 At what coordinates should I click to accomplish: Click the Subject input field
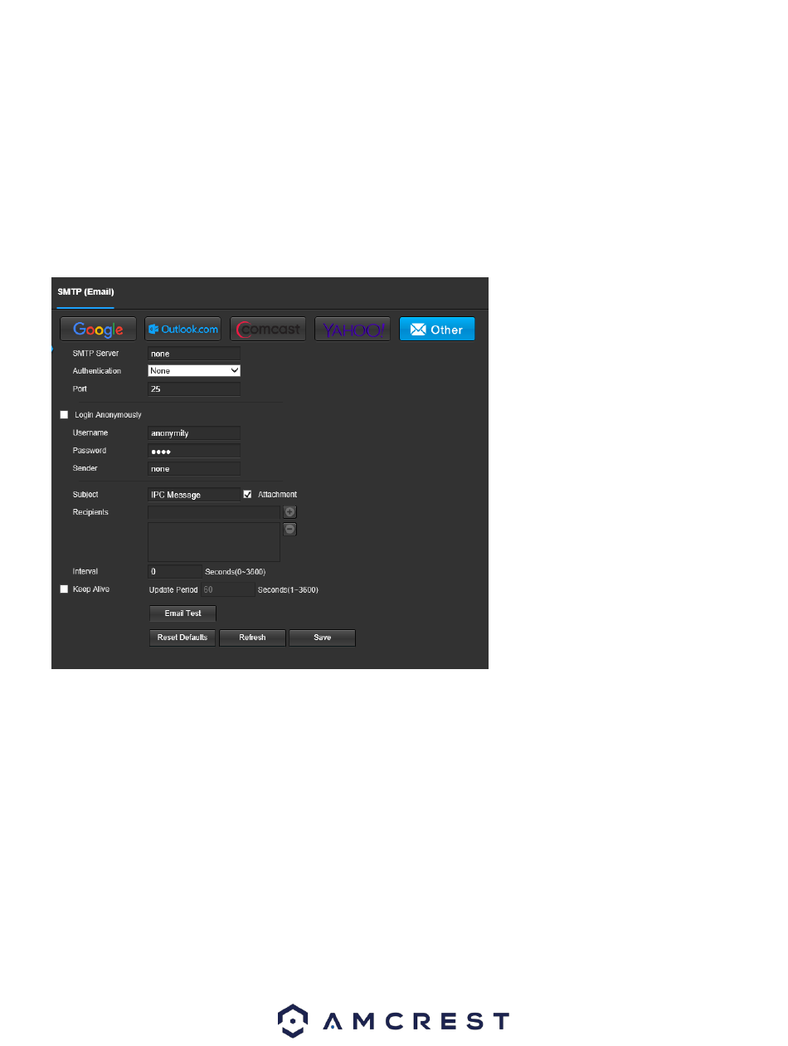[x=194, y=494]
